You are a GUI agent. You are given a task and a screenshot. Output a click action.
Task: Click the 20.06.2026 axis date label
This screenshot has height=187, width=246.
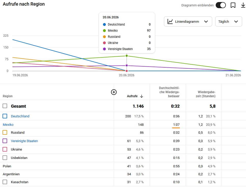(127, 75)
